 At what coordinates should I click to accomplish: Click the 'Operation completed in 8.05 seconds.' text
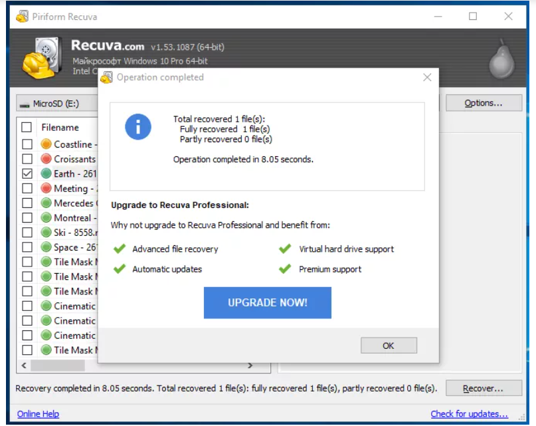[x=243, y=160]
